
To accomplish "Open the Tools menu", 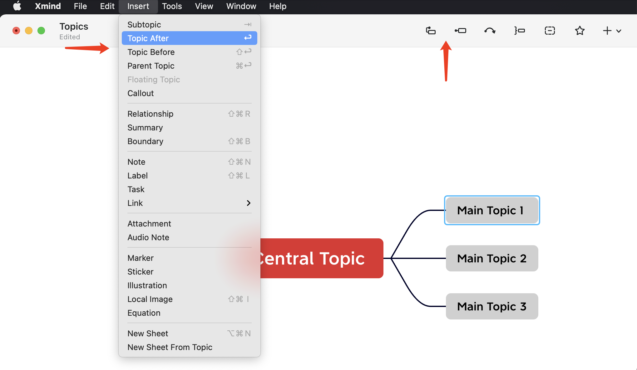I will [x=172, y=6].
